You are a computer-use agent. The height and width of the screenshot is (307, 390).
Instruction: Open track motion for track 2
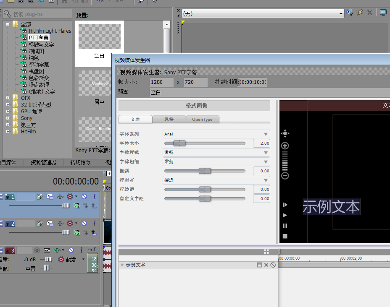[50, 224]
